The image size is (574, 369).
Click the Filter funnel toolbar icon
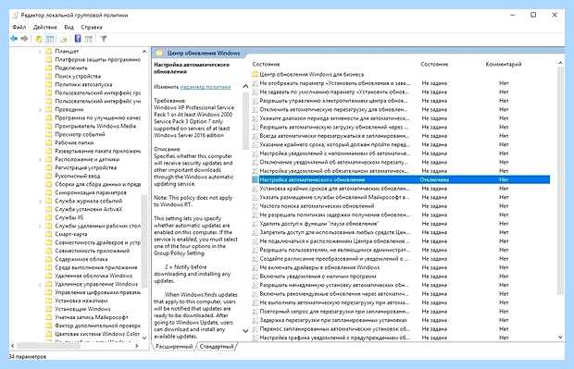pos(104,39)
